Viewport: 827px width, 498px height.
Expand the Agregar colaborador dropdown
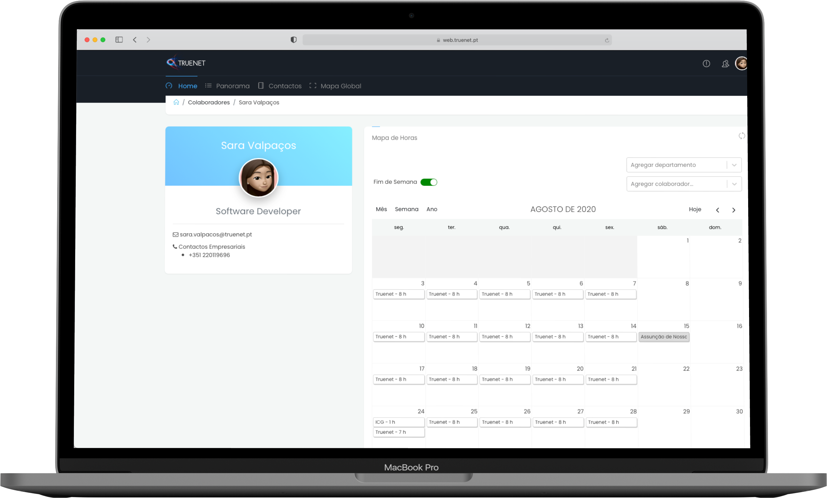[734, 184]
